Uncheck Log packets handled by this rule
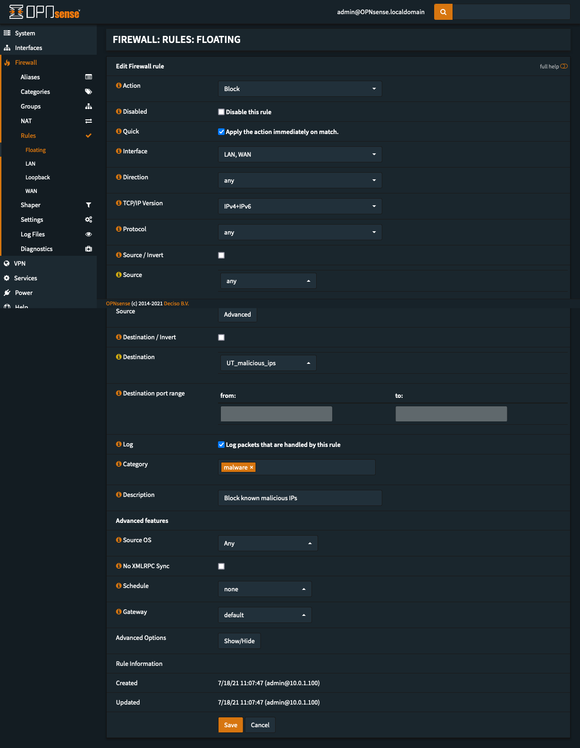Image resolution: width=580 pixels, height=748 pixels. pos(221,445)
